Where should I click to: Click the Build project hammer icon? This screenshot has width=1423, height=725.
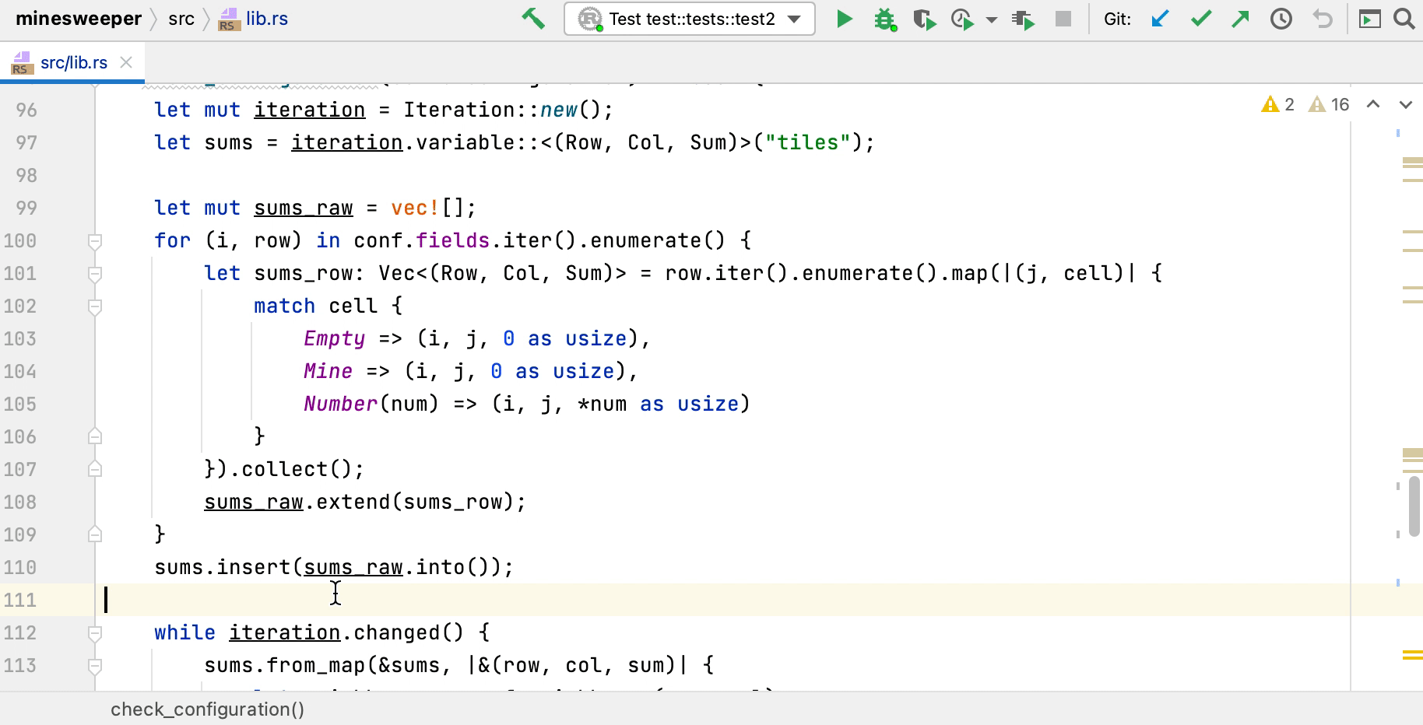coord(533,19)
